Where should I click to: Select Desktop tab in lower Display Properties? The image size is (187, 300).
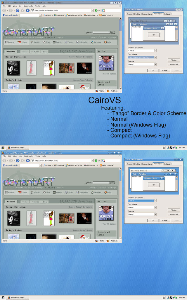pos(137,164)
